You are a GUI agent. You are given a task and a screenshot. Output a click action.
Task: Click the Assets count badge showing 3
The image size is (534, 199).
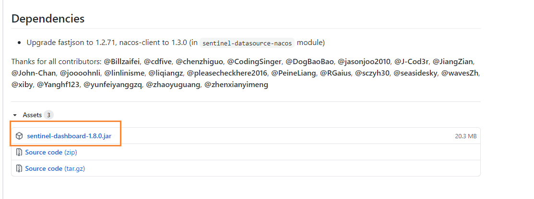point(49,115)
